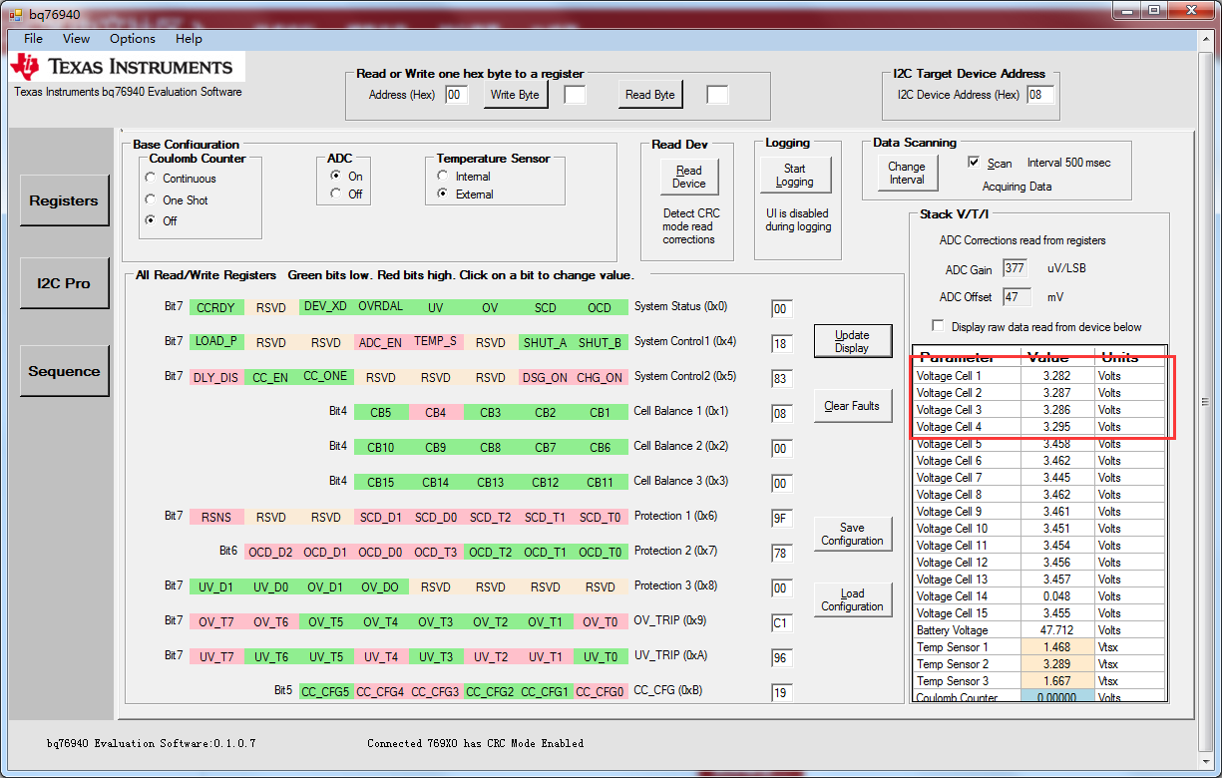Click the Read Device button

tap(688, 177)
